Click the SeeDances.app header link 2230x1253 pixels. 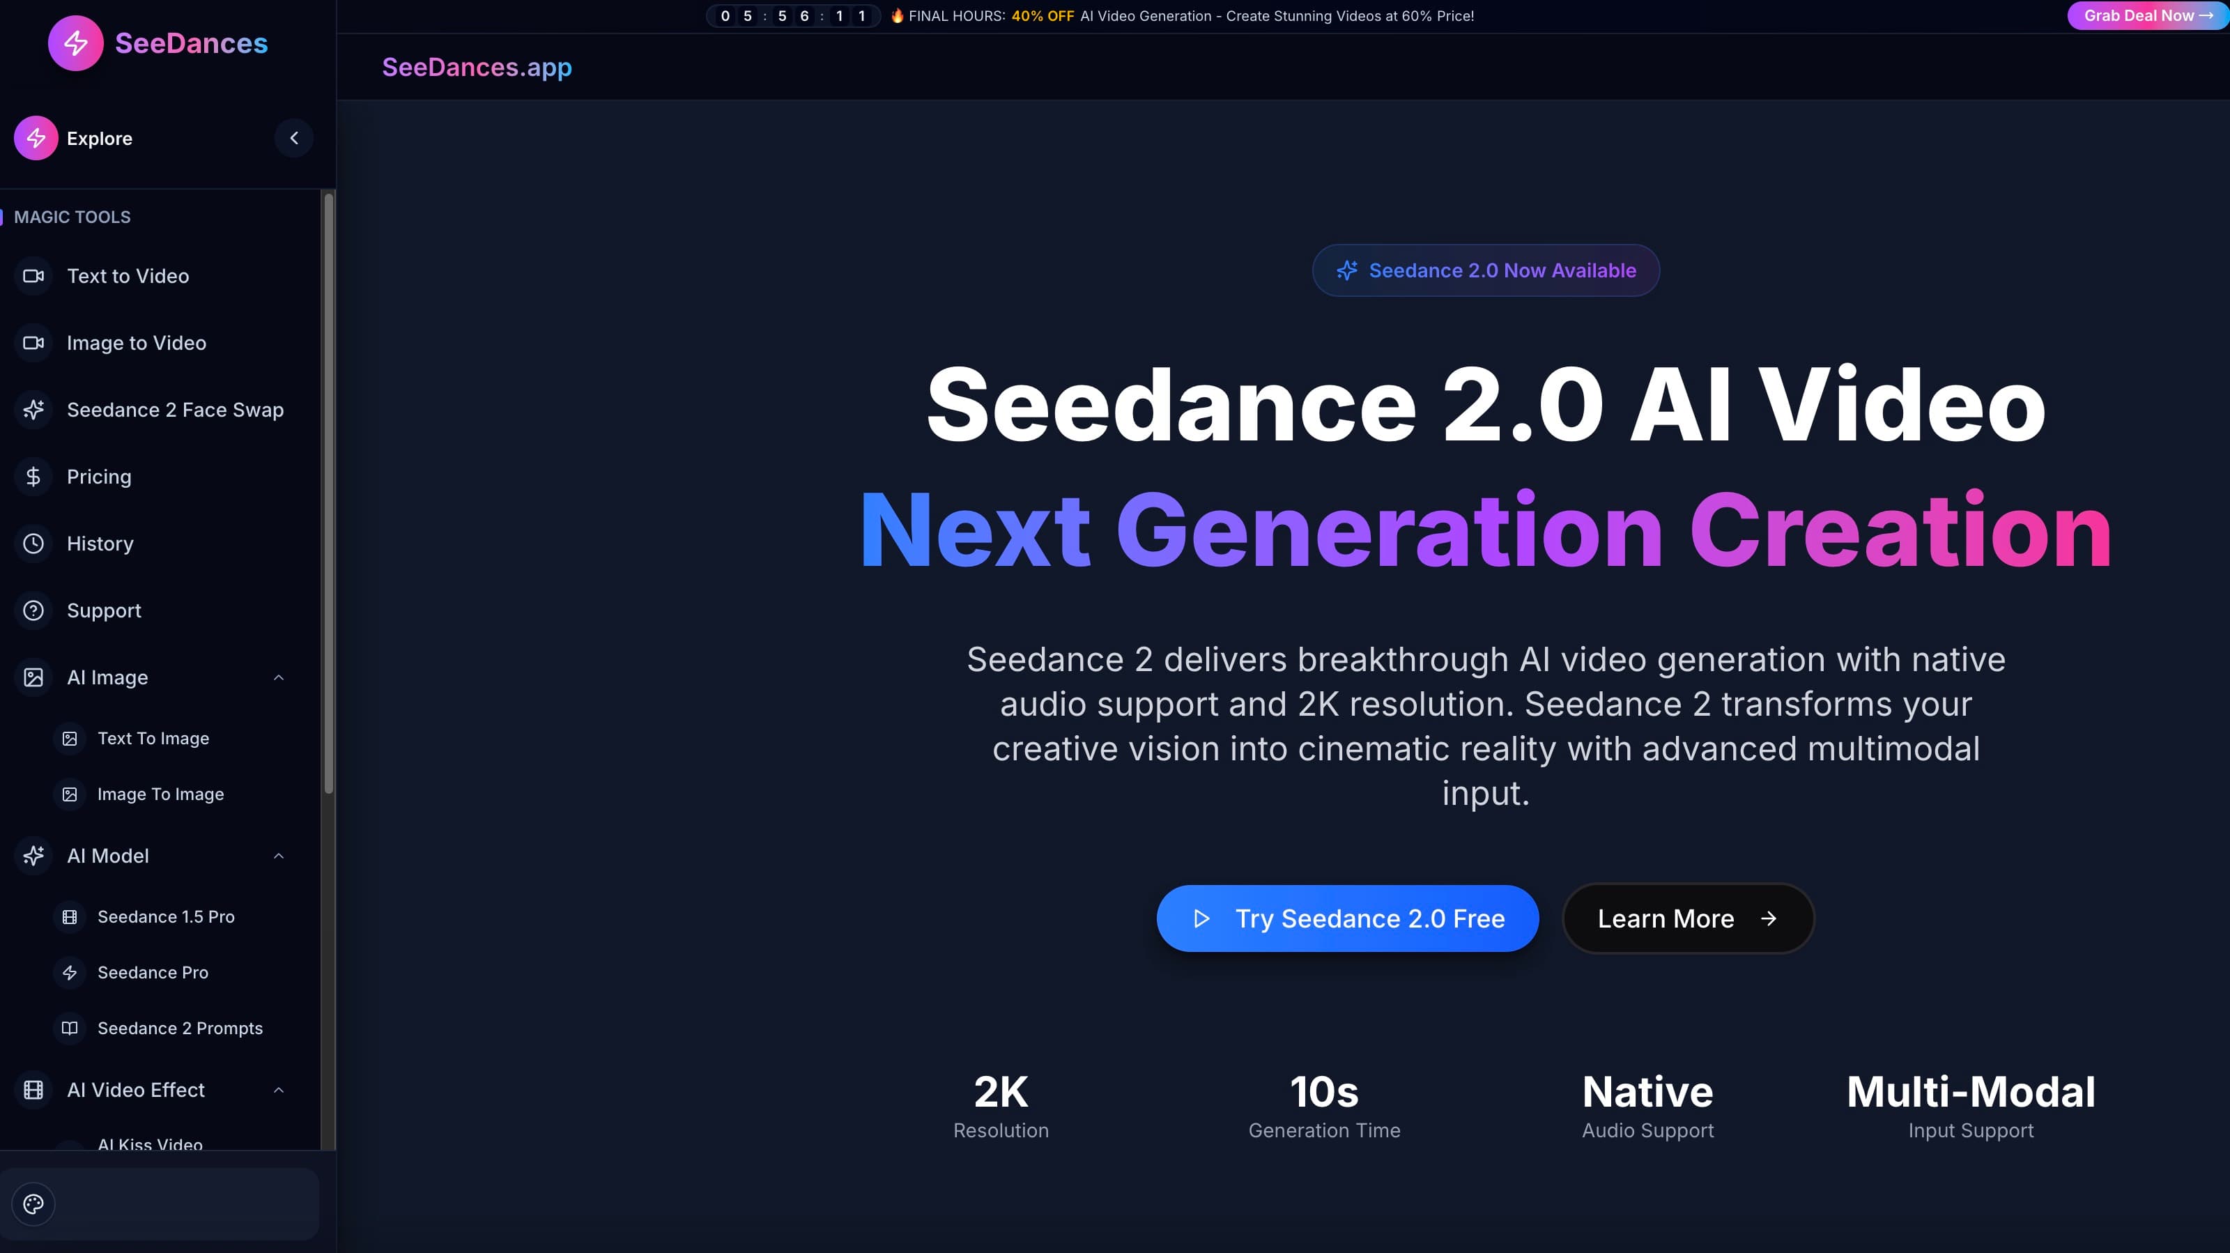(477, 67)
